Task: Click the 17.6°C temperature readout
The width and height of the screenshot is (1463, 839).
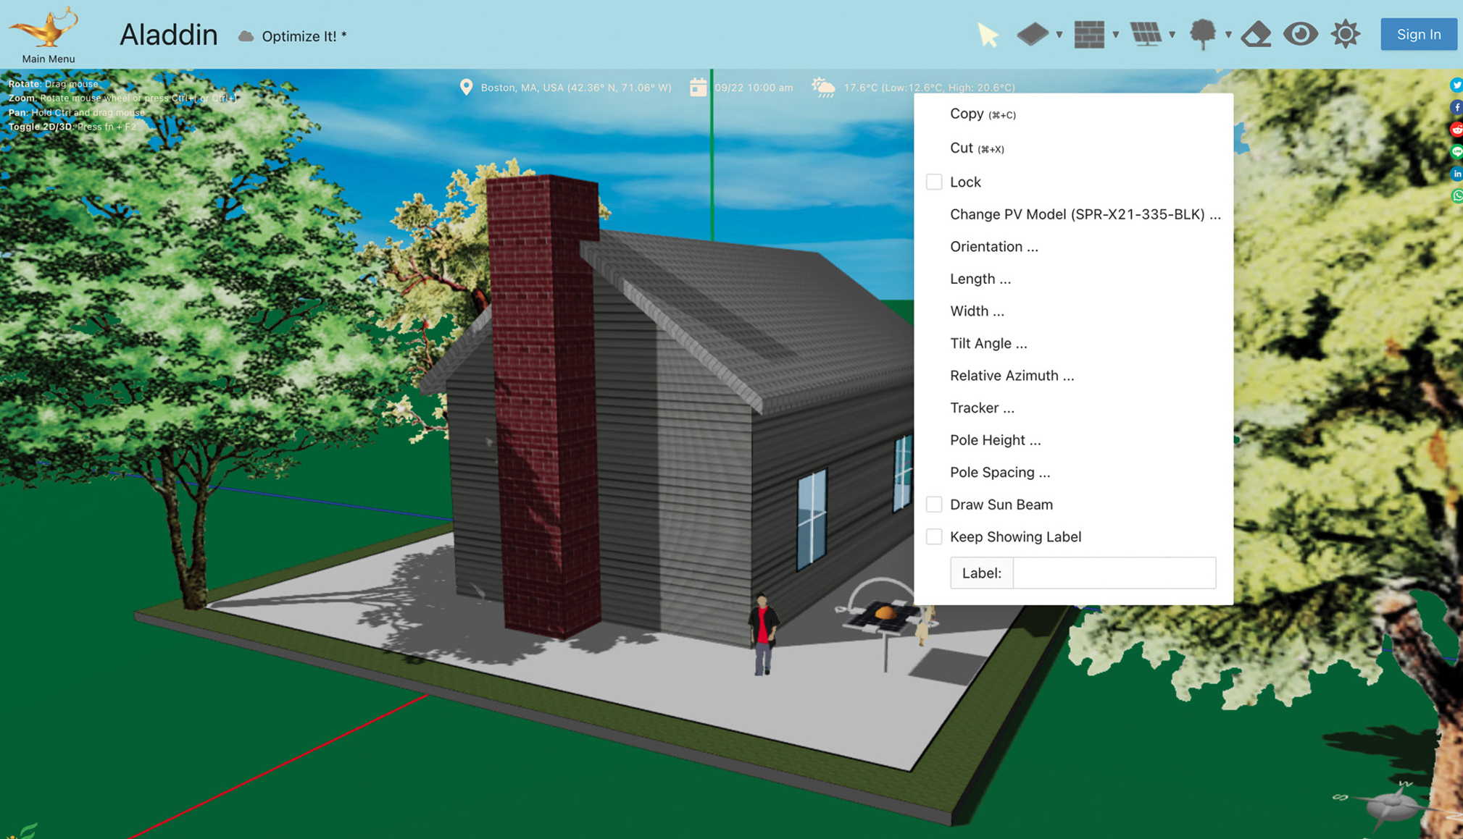Action: click(x=929, y=88)
